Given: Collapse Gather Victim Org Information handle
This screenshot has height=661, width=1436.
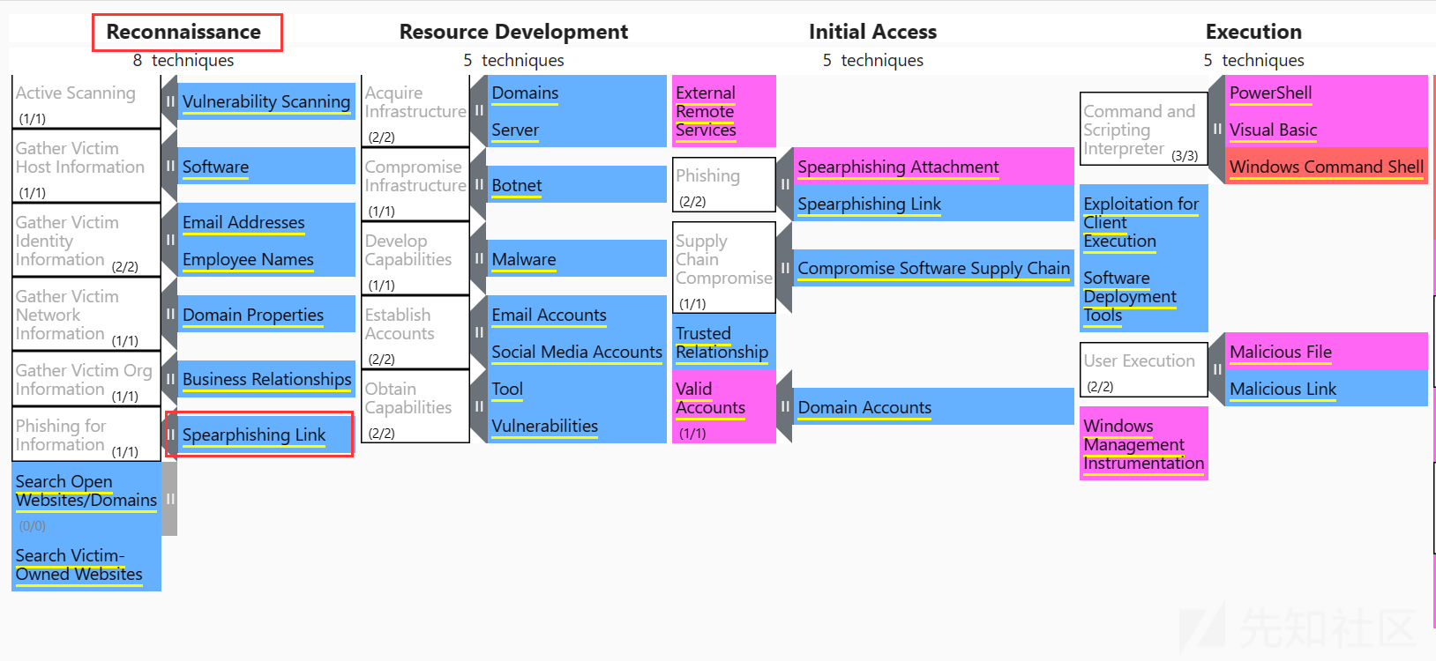Looking at the screenshot, I should [x=169, y=379].
